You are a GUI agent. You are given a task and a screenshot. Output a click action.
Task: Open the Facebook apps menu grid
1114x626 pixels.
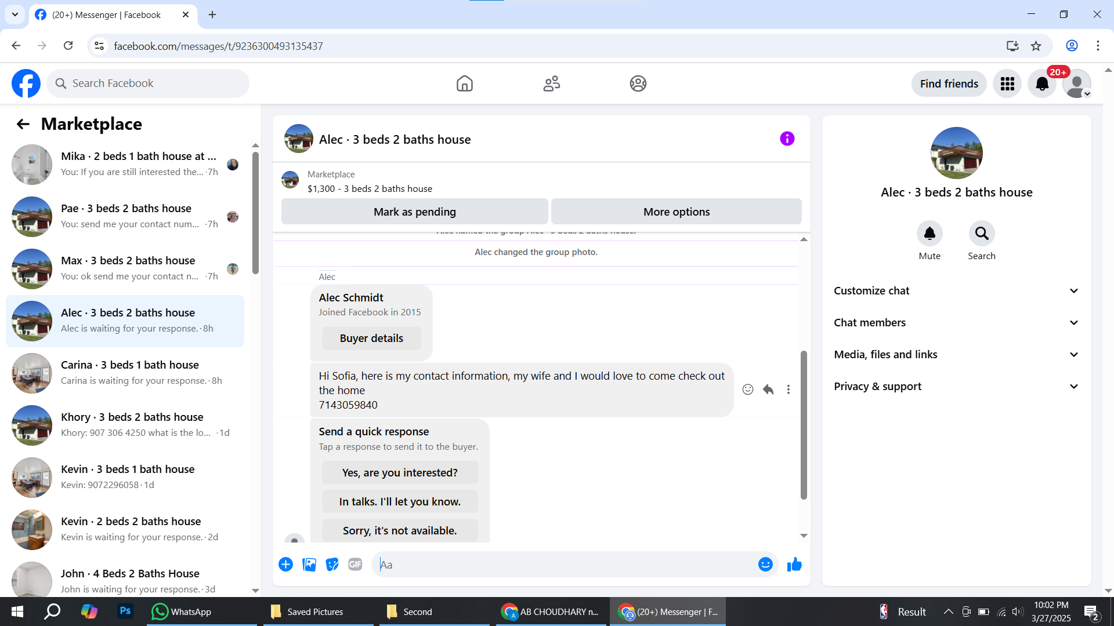click(x=1007, y=83)
